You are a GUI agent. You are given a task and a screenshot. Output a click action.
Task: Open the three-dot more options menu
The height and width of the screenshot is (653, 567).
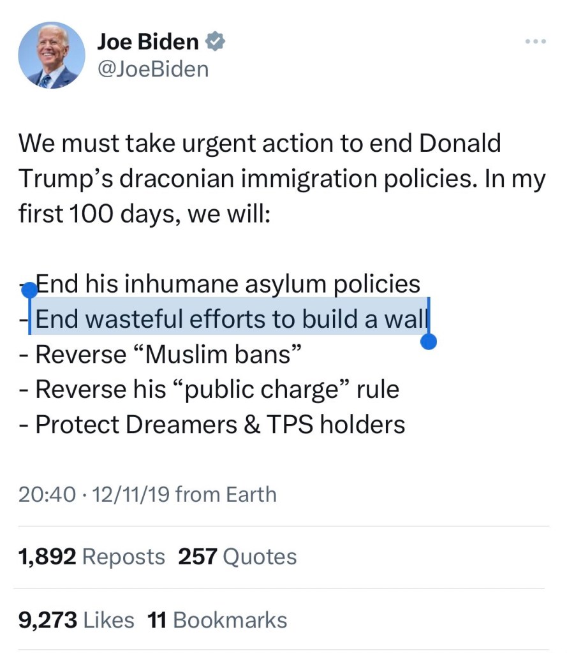click(535, 42)
